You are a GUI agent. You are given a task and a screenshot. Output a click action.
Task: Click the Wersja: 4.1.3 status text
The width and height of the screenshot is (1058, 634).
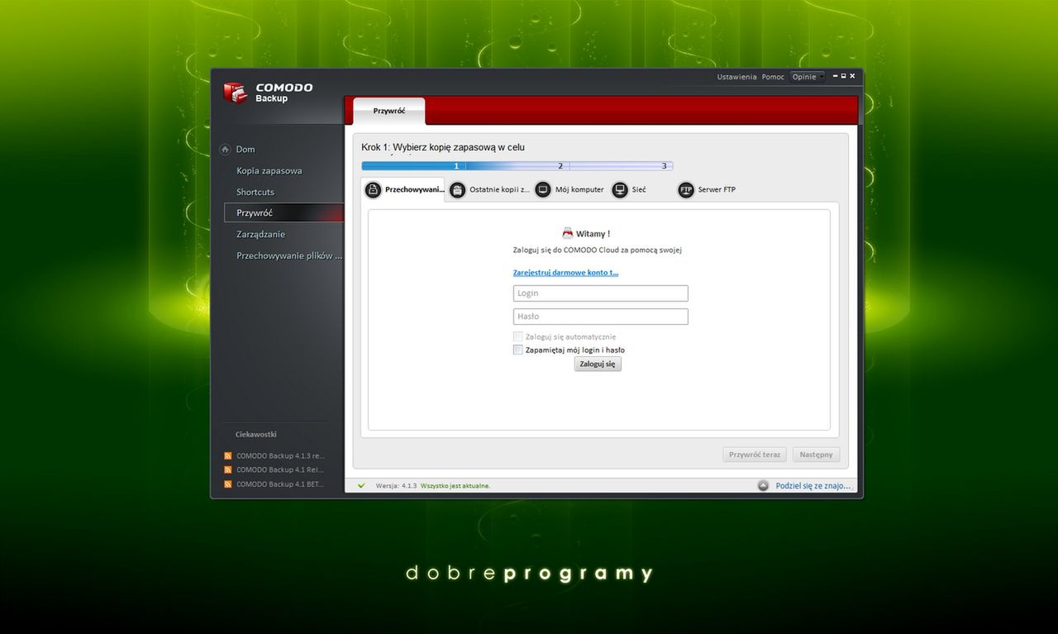click(x=397, y=486)
